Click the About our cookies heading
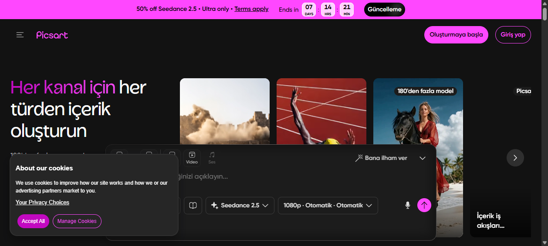Viewport: 548px width, 246px height. pos(44,168)
